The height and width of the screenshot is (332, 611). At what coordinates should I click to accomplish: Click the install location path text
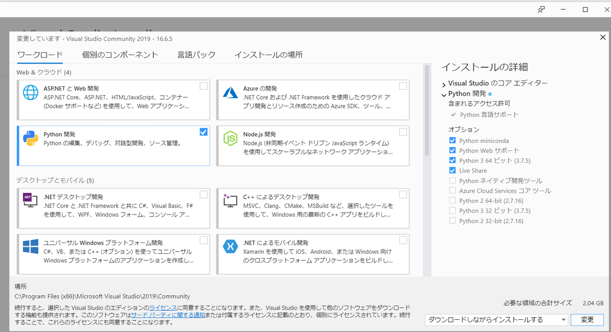102,296
